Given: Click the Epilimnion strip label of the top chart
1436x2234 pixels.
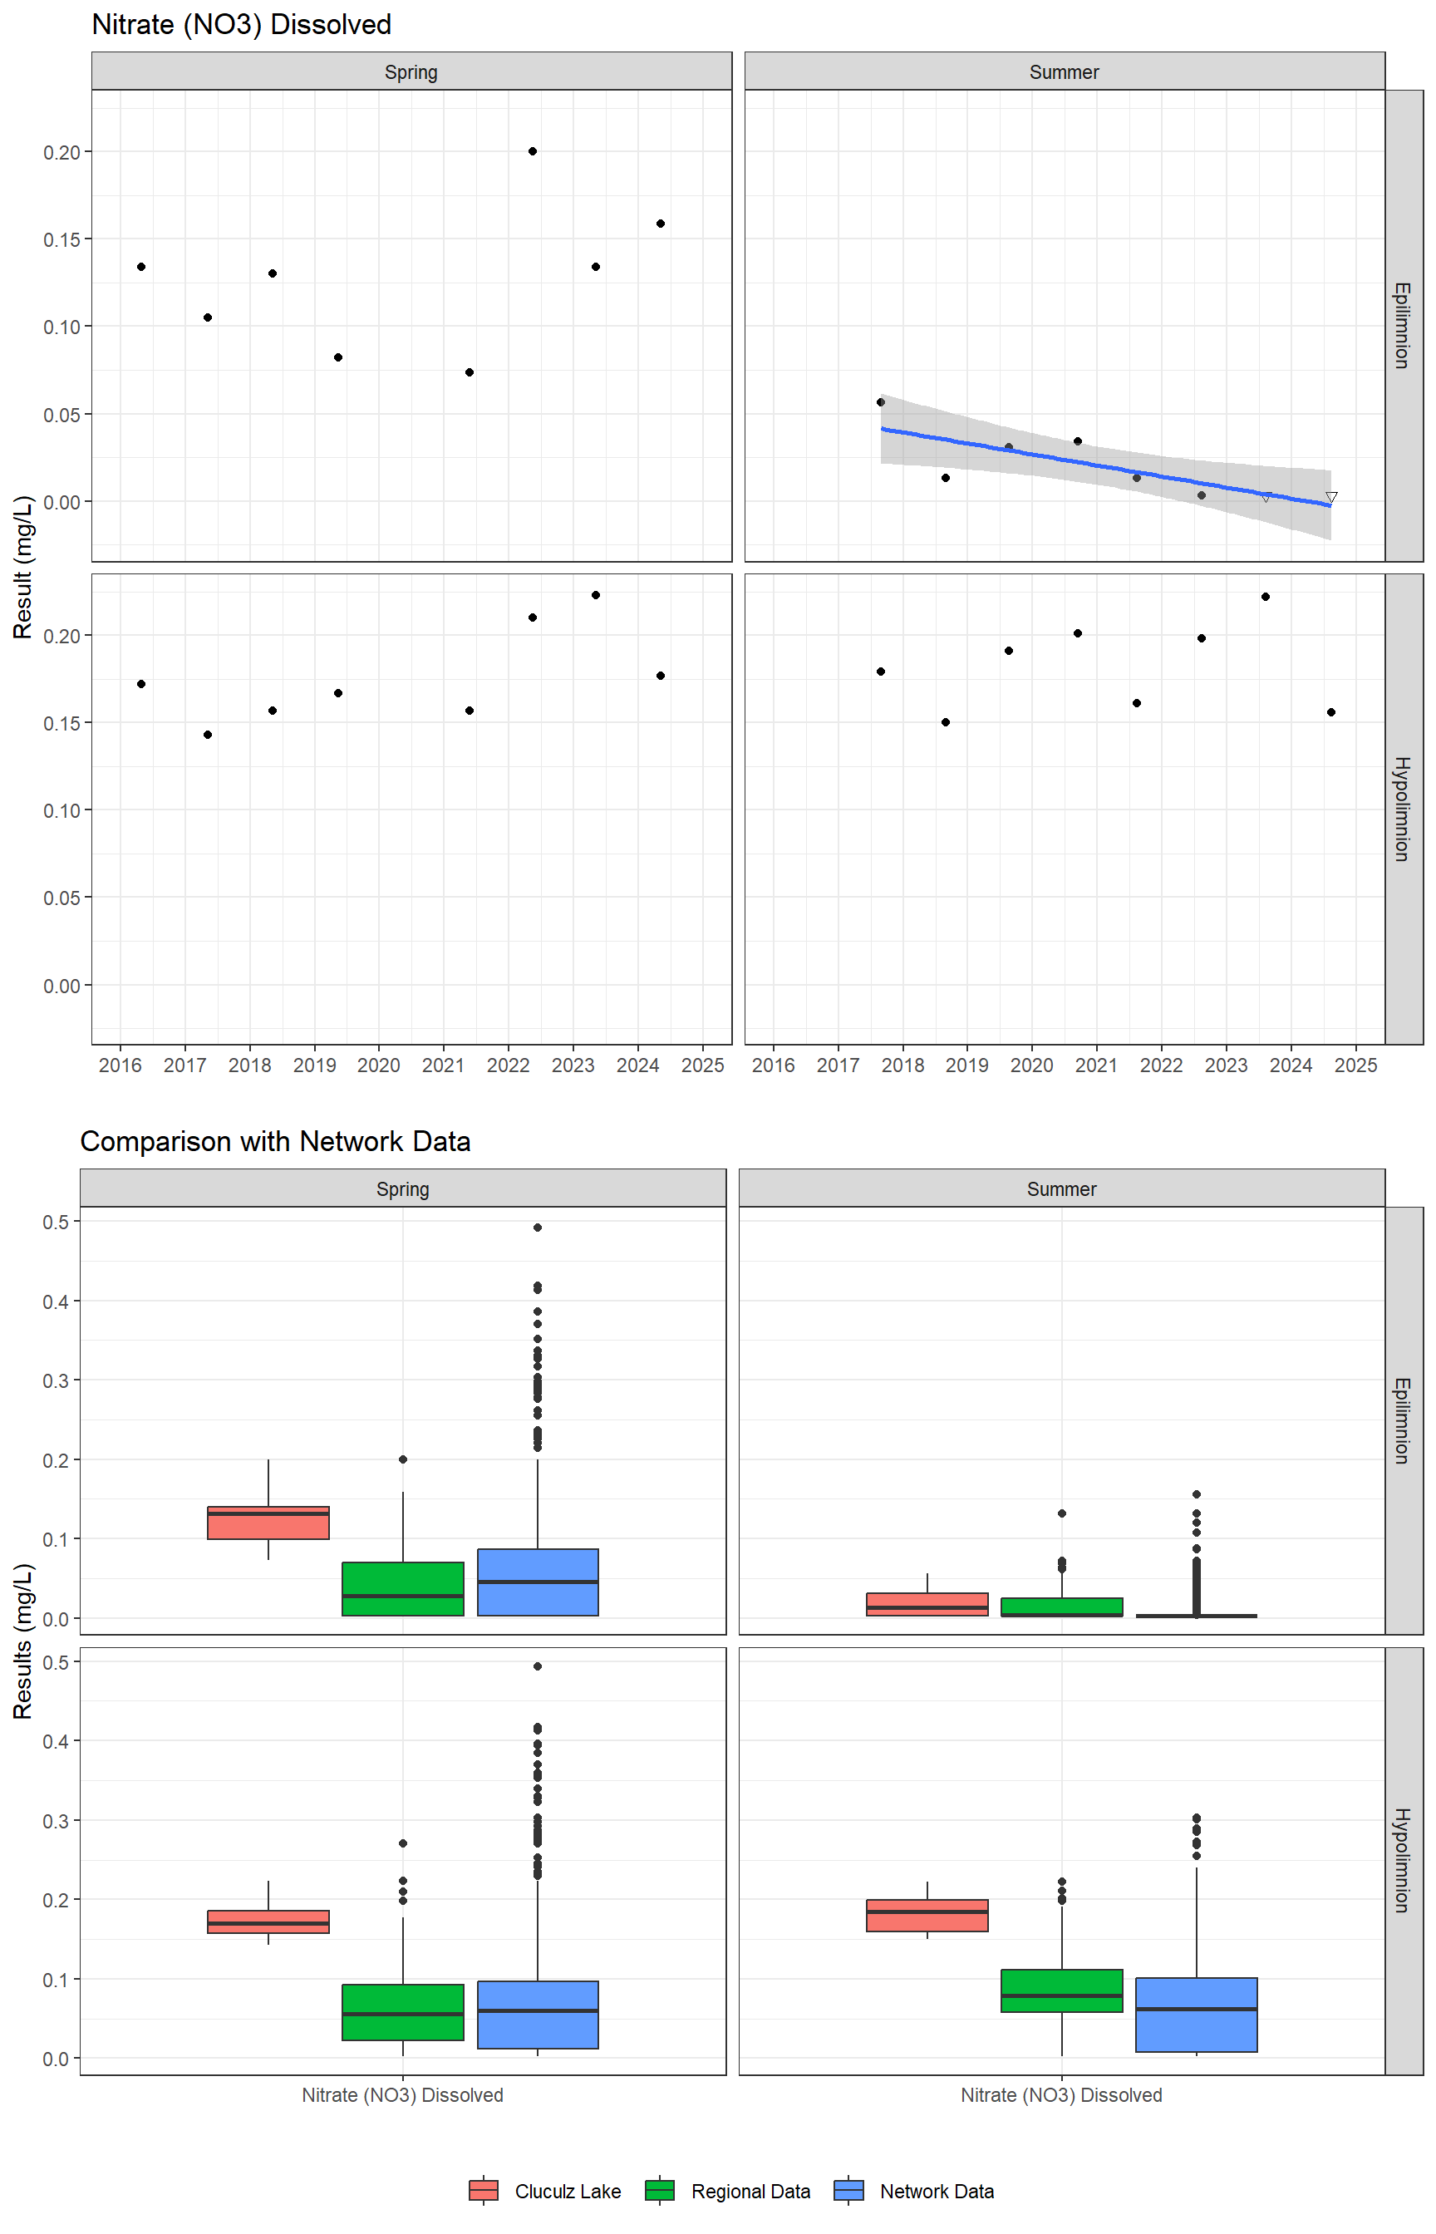Looking at the screenshot, I should (x=1404, y=326).
